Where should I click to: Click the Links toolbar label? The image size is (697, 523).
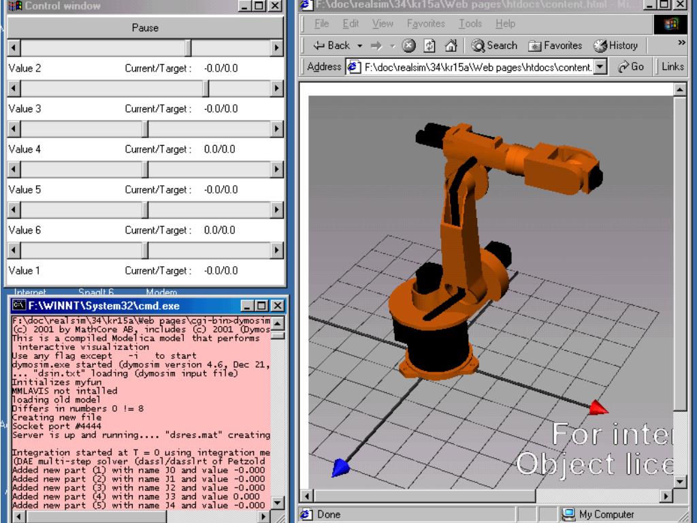672,67
